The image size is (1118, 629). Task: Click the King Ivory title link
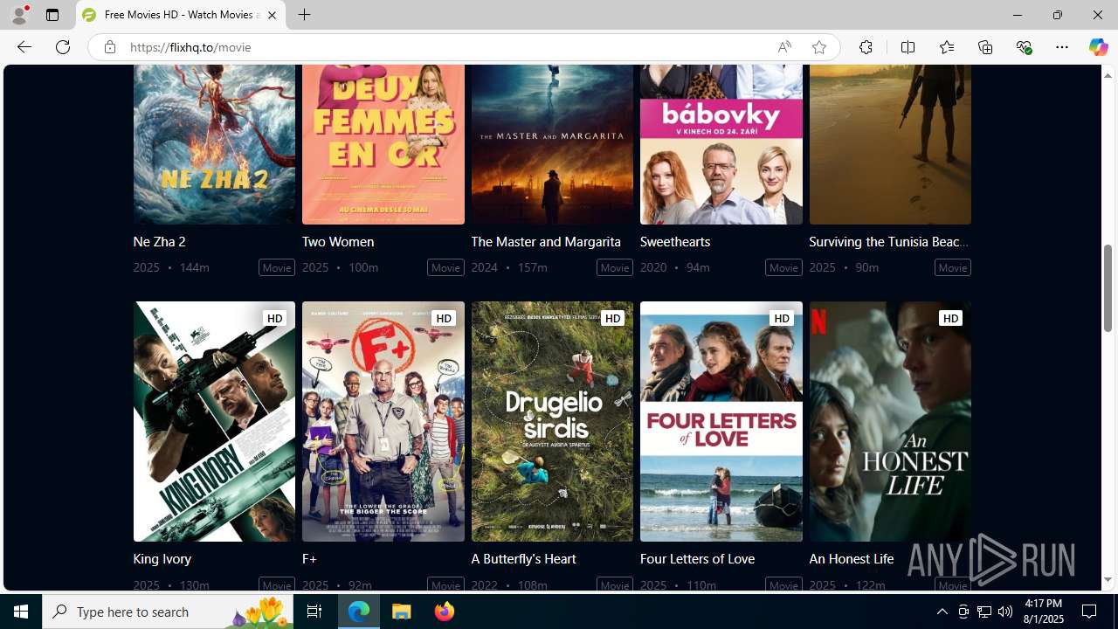162,558
